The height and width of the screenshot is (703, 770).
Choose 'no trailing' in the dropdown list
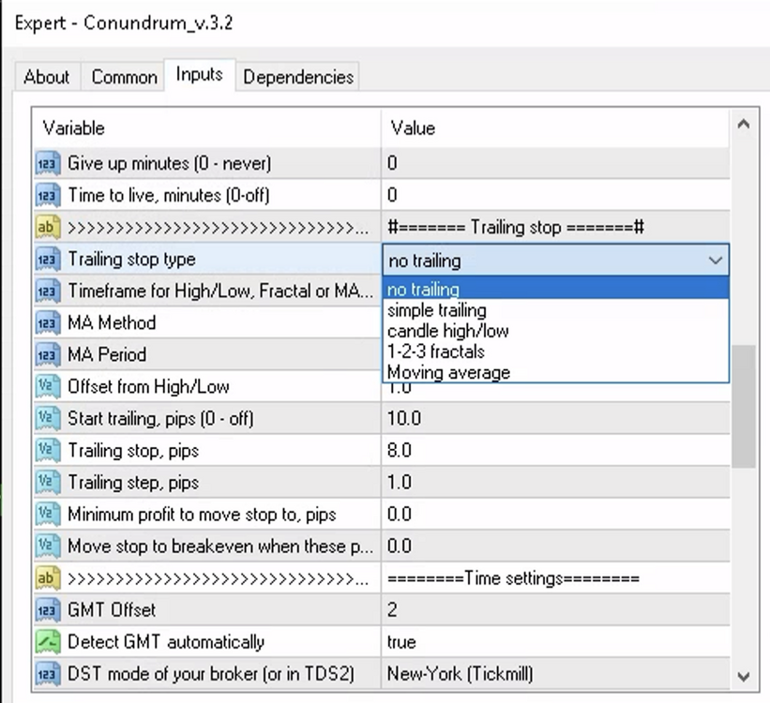(555, 289)
